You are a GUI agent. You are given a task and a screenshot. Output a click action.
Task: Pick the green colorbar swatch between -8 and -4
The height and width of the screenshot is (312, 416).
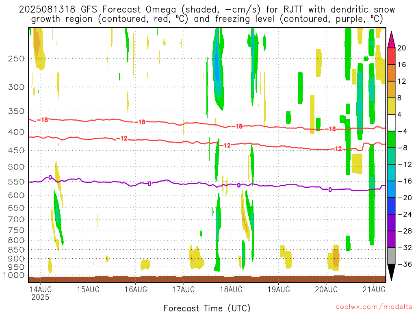pyautogui.click(x=391, y=139)
